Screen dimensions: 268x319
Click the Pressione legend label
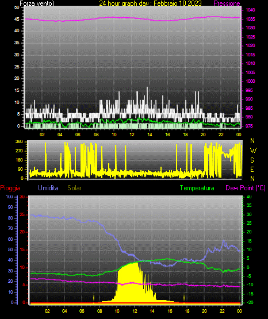[x=227, y=3]
